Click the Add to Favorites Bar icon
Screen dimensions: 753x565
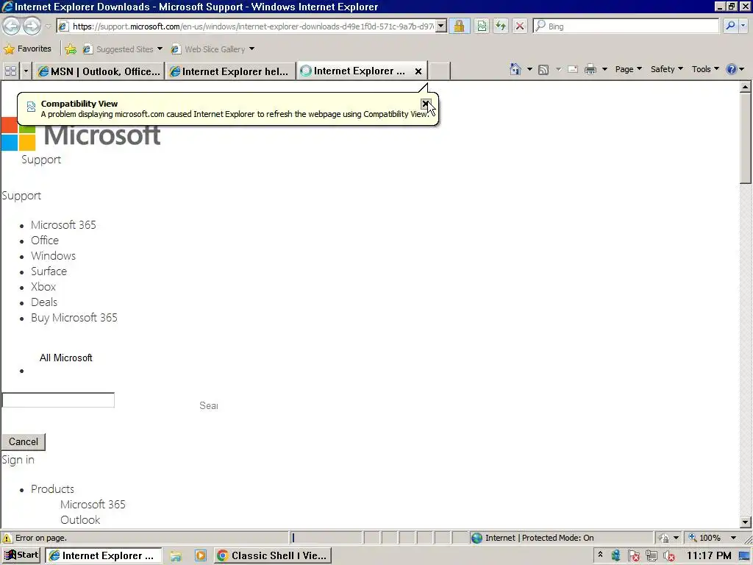tap(71, 49)
